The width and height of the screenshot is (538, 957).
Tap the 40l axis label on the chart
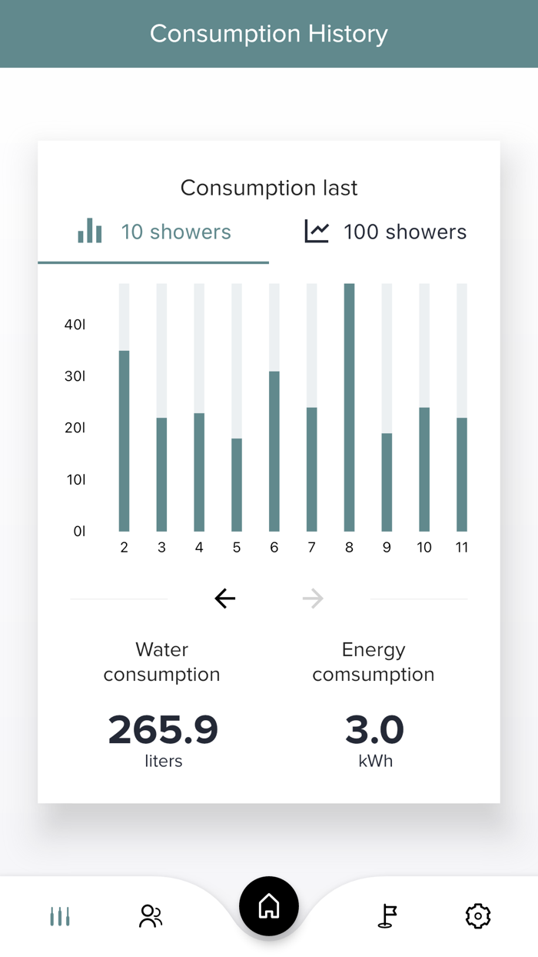coord(75,325)
